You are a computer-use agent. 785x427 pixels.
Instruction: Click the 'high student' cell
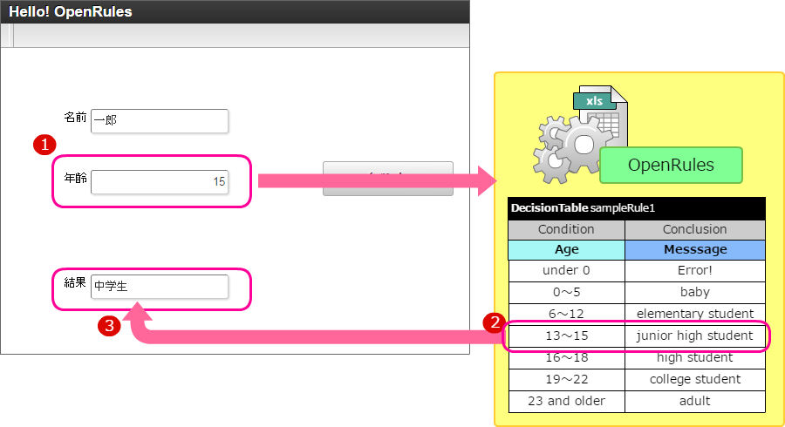(x=695, y=358)
